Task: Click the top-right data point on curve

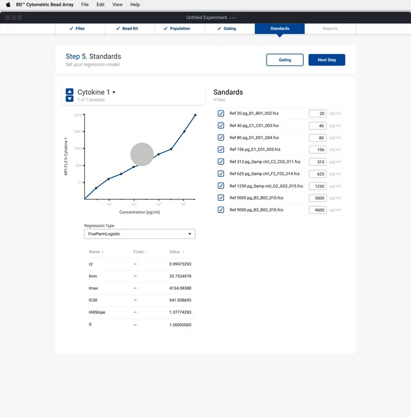Action: 195,115
